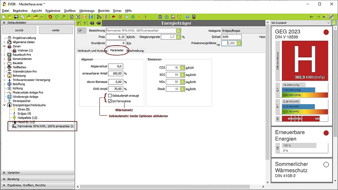Open the Ist-Zustand variant dropdown

pyautogui.click(x=328, y=23)
